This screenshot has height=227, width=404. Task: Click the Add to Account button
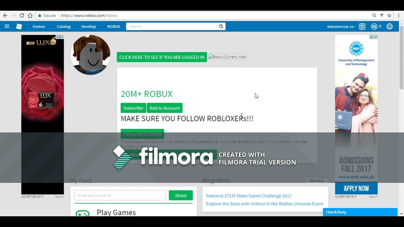[x=164, y=108]
